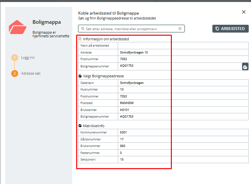Select Seksjonsnr. value 15

pyautogui.click(x=122, y=160)
